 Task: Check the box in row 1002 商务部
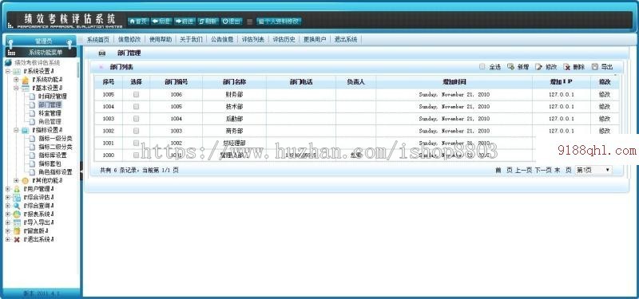136,131
